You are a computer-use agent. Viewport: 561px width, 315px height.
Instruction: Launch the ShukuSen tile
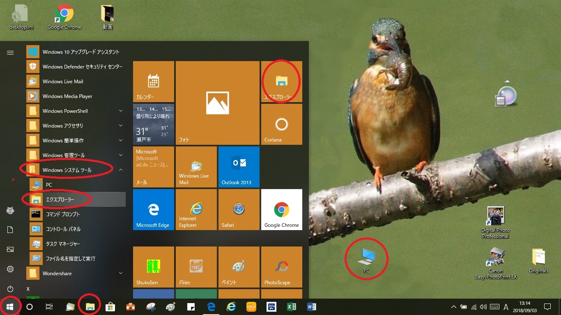(x=154, y=267)
